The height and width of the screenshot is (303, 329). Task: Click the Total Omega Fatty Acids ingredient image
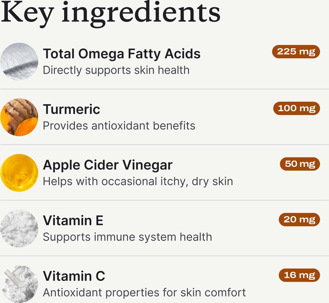19,62
